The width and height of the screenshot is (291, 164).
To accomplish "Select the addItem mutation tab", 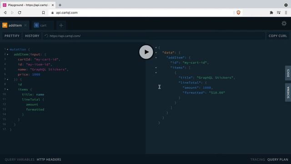I will click(15, 26).
